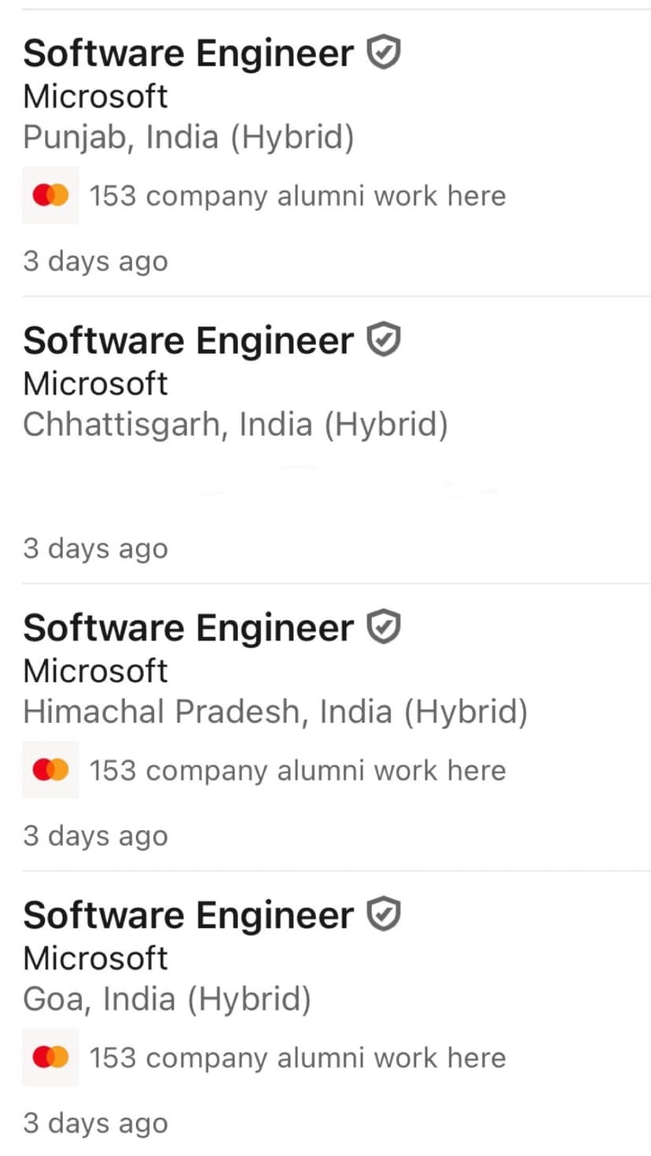This screenshot has width=651, height=1156.
Task: Open the Software Engineer job title for Goa
Action: [x=189, y=915]
